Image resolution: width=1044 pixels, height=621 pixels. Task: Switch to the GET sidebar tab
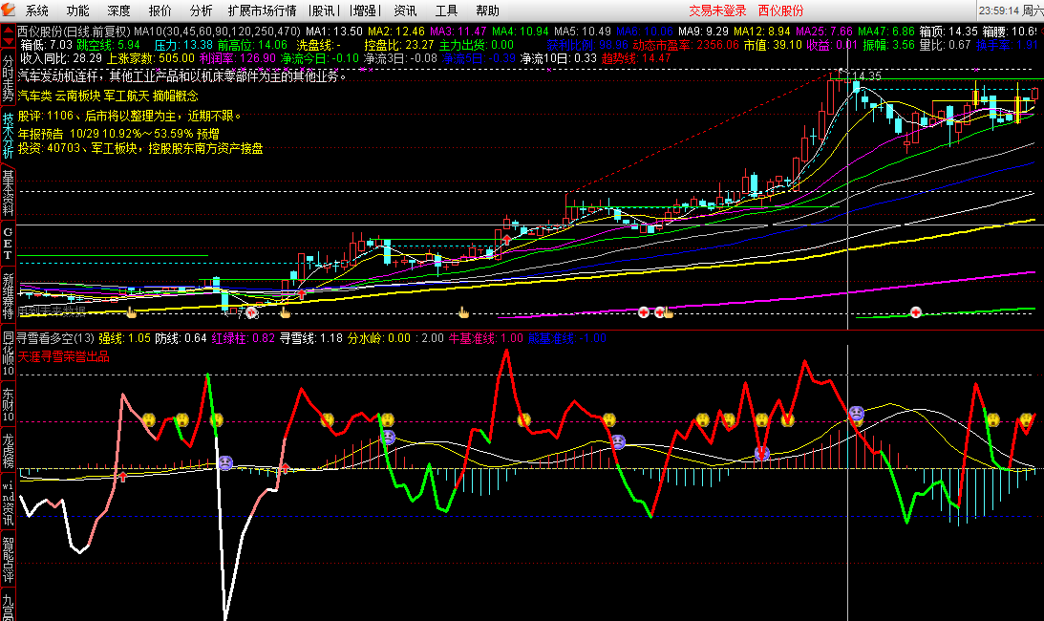(x=8, y=244)
